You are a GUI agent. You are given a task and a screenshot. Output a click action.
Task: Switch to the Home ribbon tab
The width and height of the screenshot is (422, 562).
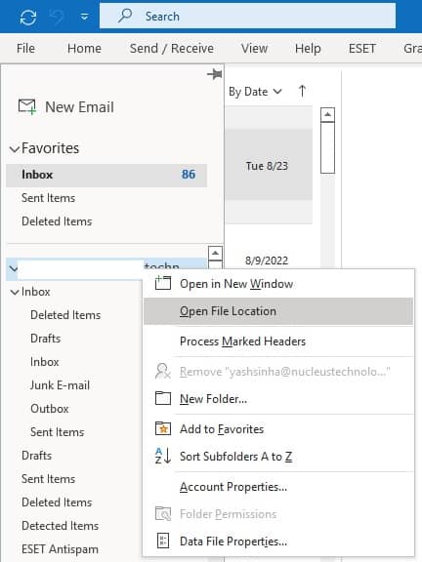(x=84, y=48)
